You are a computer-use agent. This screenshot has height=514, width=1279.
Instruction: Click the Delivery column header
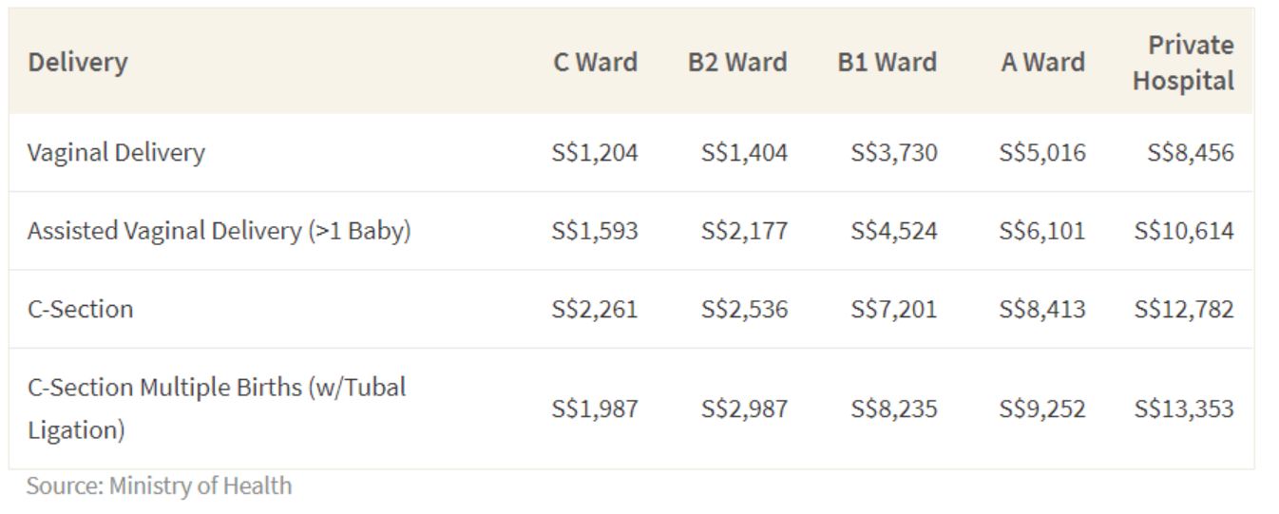[77, 63]
